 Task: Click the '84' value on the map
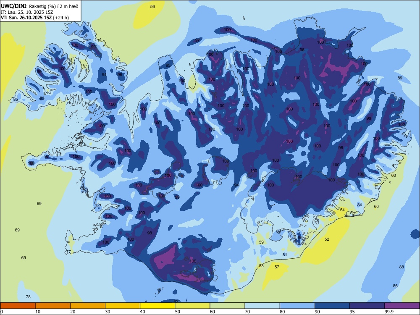360,205
